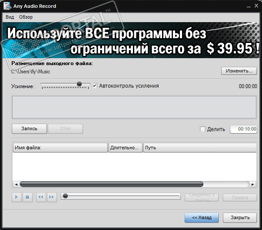Click the Имя файла column header

[x=60, y=148]
